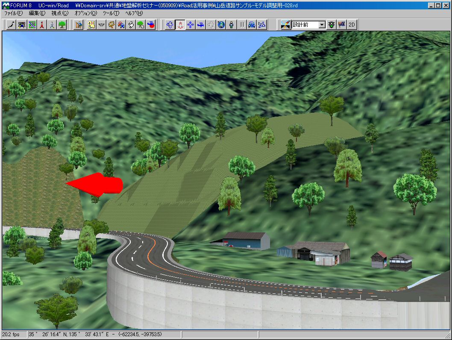452x340 pixels.
Task: Open the 設計前 dropdown list
Action: [322, 25]
